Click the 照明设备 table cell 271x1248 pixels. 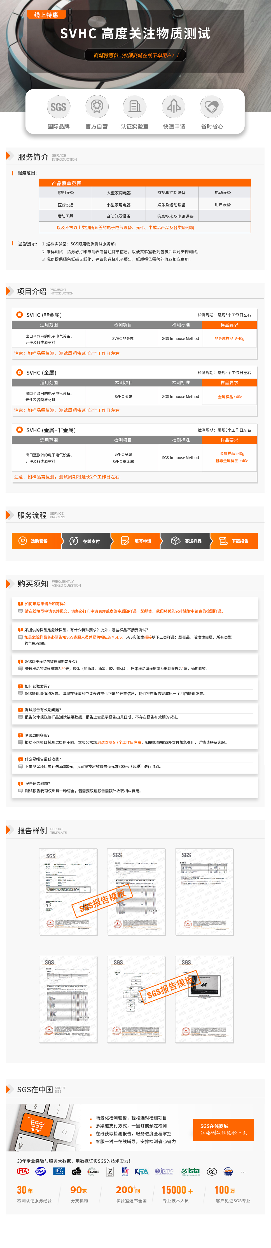tap(66, 192)
